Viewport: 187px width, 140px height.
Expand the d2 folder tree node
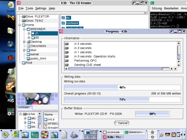(x=29, y=37)
